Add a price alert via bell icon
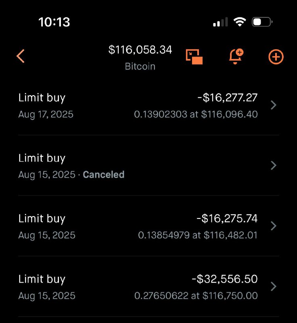The width and height of the screenshot is (297, 323). (236, 57)
